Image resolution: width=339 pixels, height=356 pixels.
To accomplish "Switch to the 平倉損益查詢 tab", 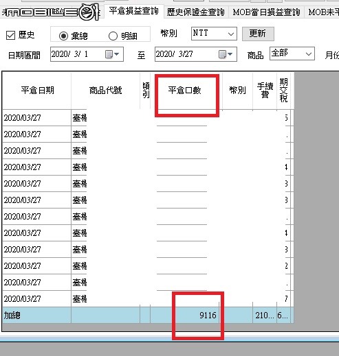I will coord(134,11).
